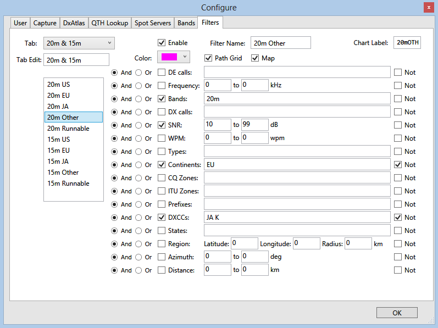Uncheck the Continents filter checkbox
This screenshot has height=328, width=438.
tap(162, 165)
